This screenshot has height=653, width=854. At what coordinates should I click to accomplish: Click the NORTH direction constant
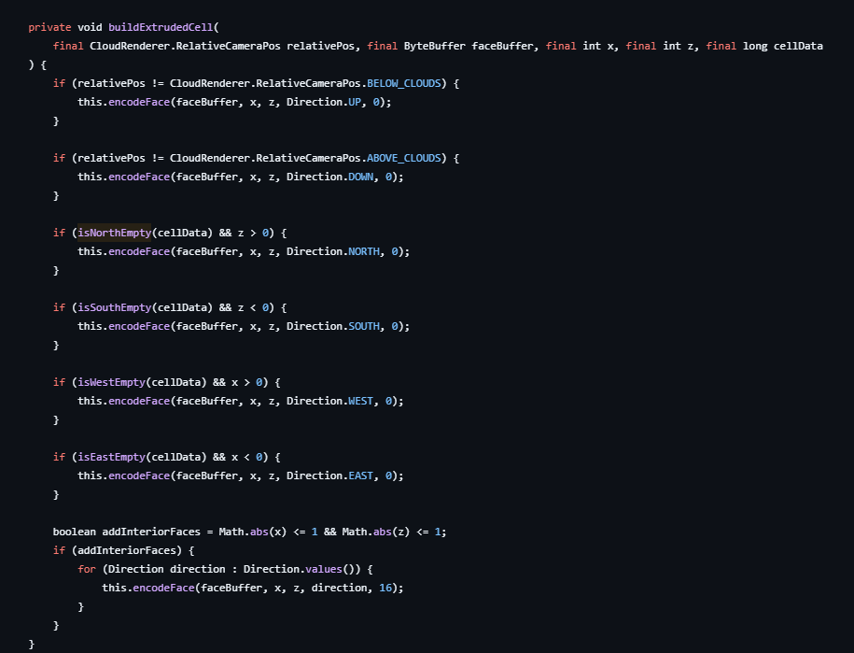click(x=363, y=251)
